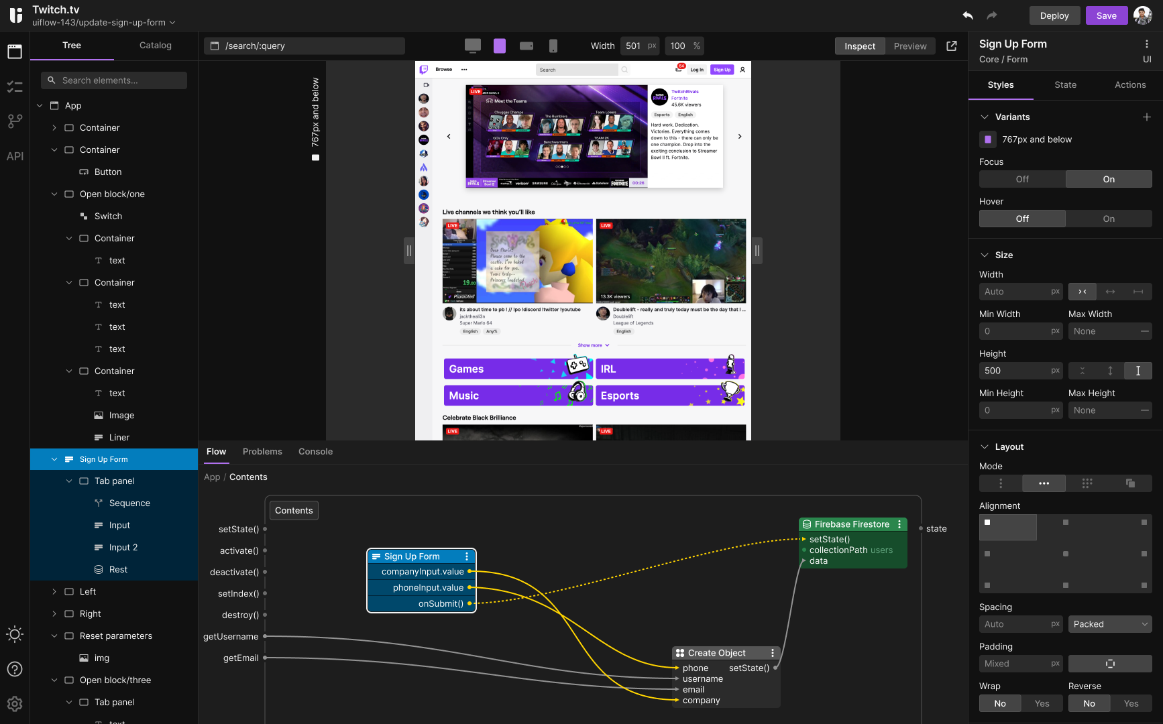Collapse the Layout section
1163x724 pixels.
click(x=985, y=446)
